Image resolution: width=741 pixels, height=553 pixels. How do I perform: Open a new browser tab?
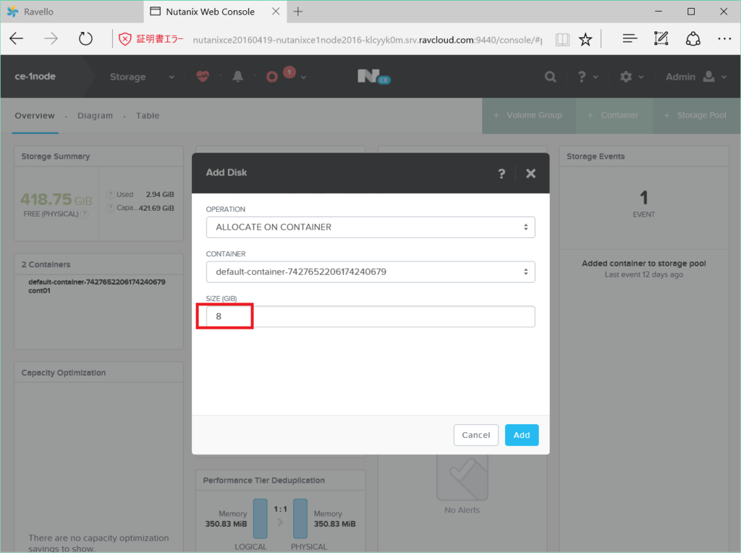click(297, 12)
